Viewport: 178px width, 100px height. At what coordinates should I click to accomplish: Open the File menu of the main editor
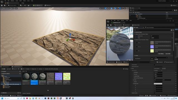5,1
